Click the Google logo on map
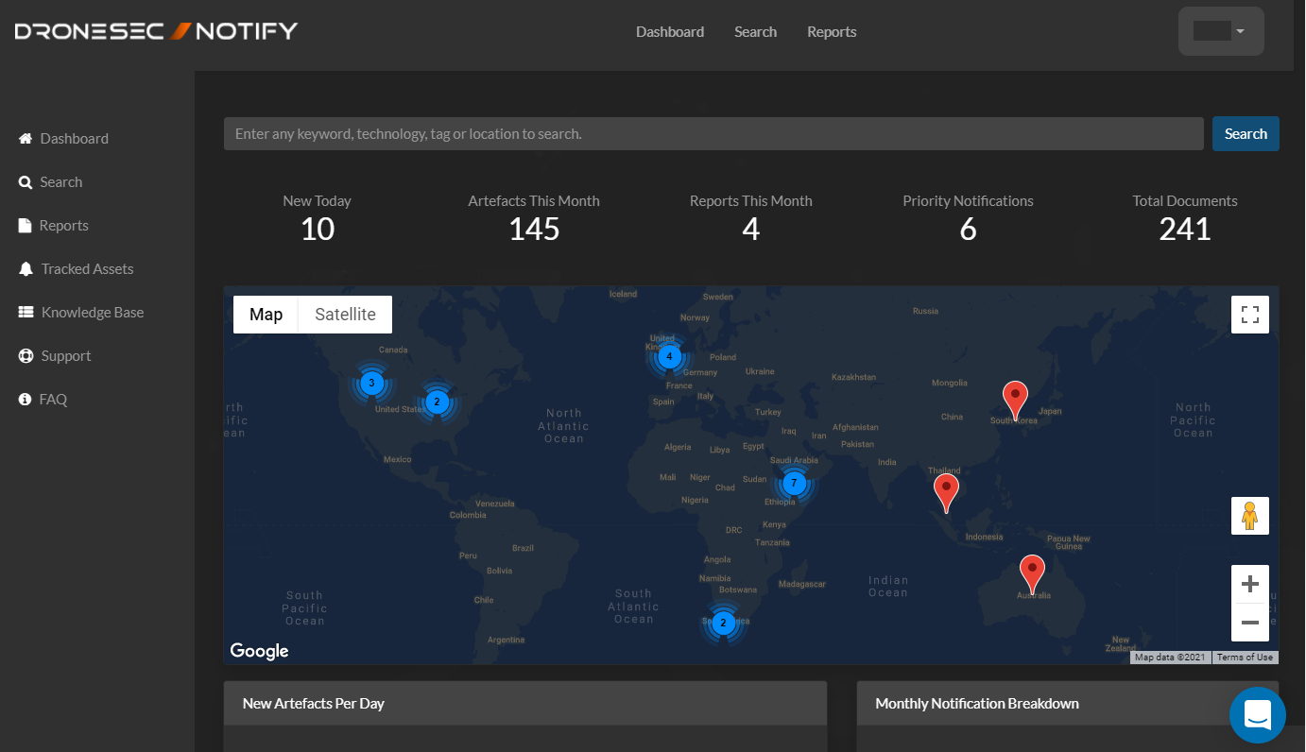 click(x=259, y=651)
